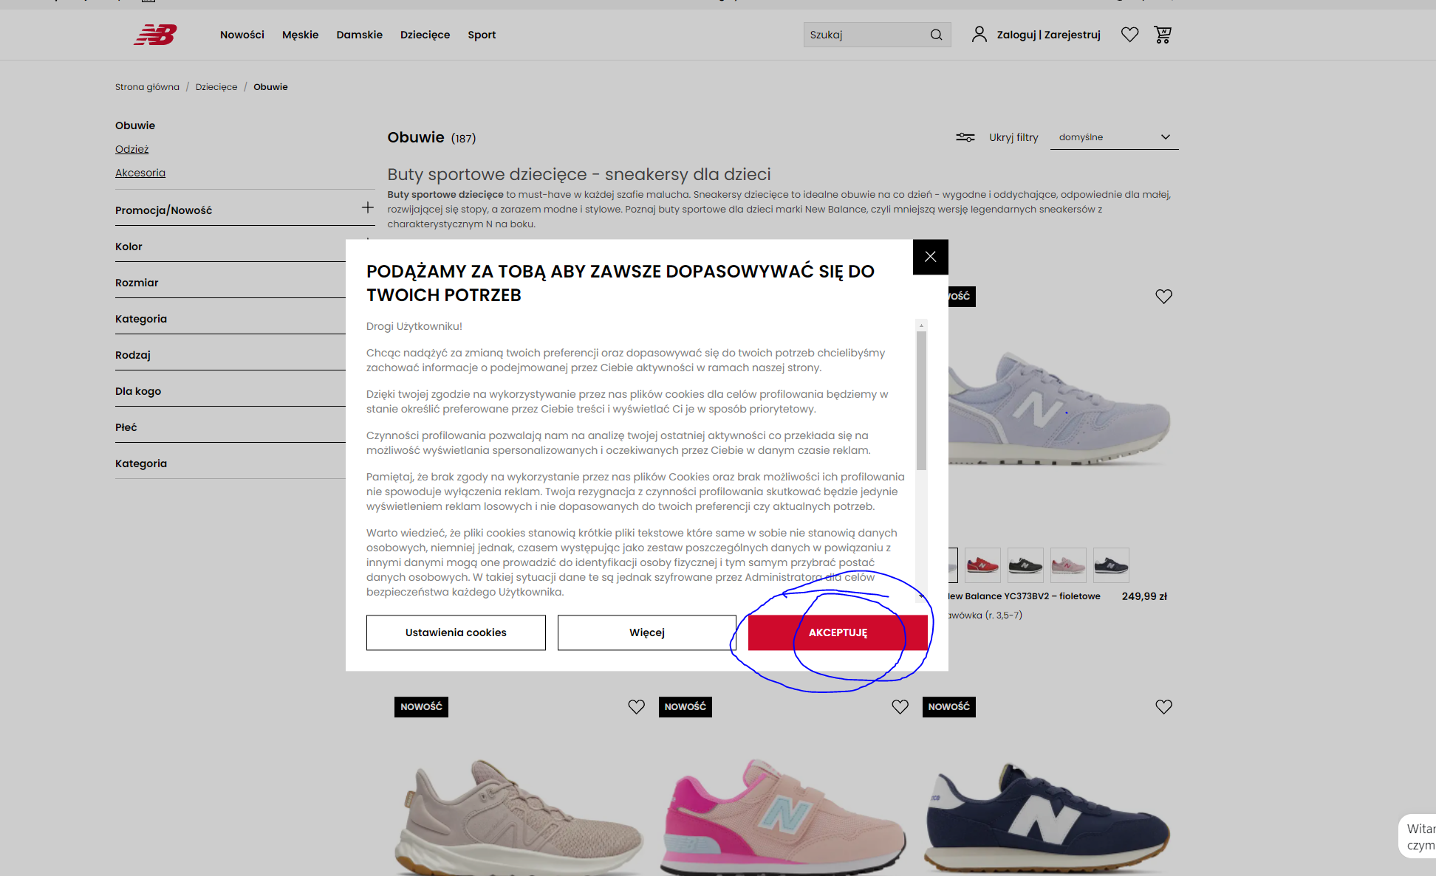Screen dimensions: 1436x876
Task: Go to Dziecięce breadcrumb
Action: pyautogui.click(x=216, y=87)
